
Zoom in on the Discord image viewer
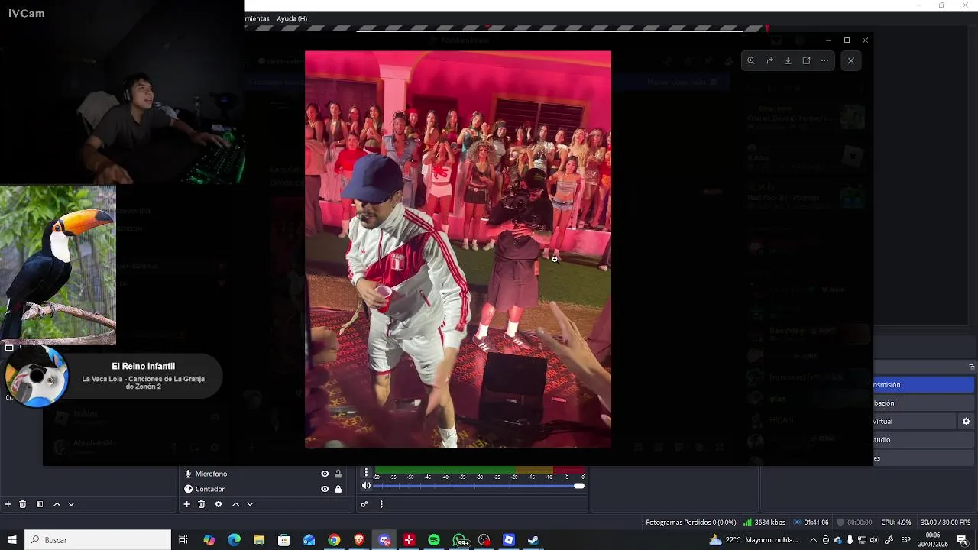click(751, 60)
